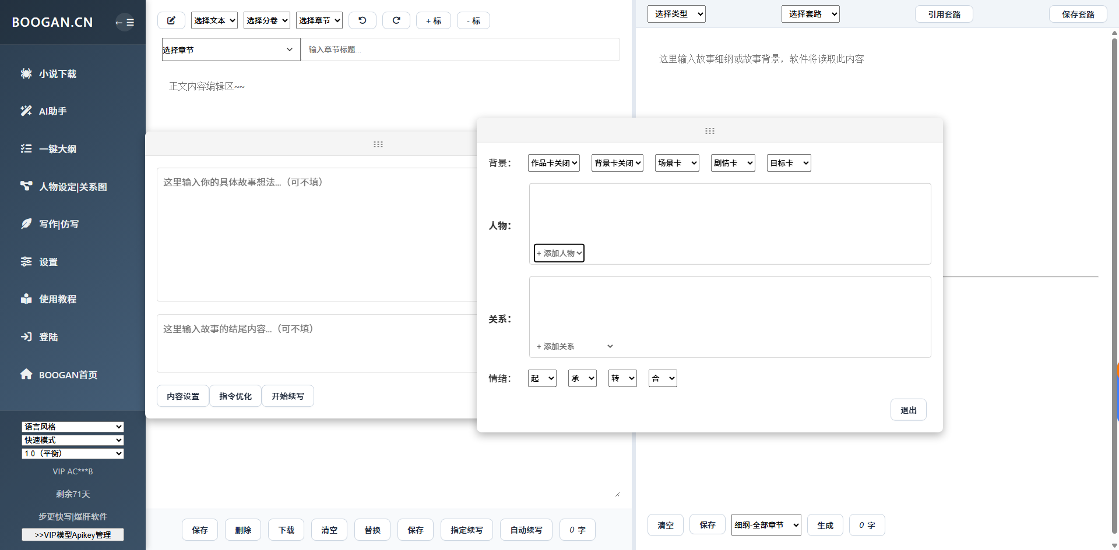Open >>VIP模型Apikey管理
1119x550 pixels.
click(x=73, y=535)
